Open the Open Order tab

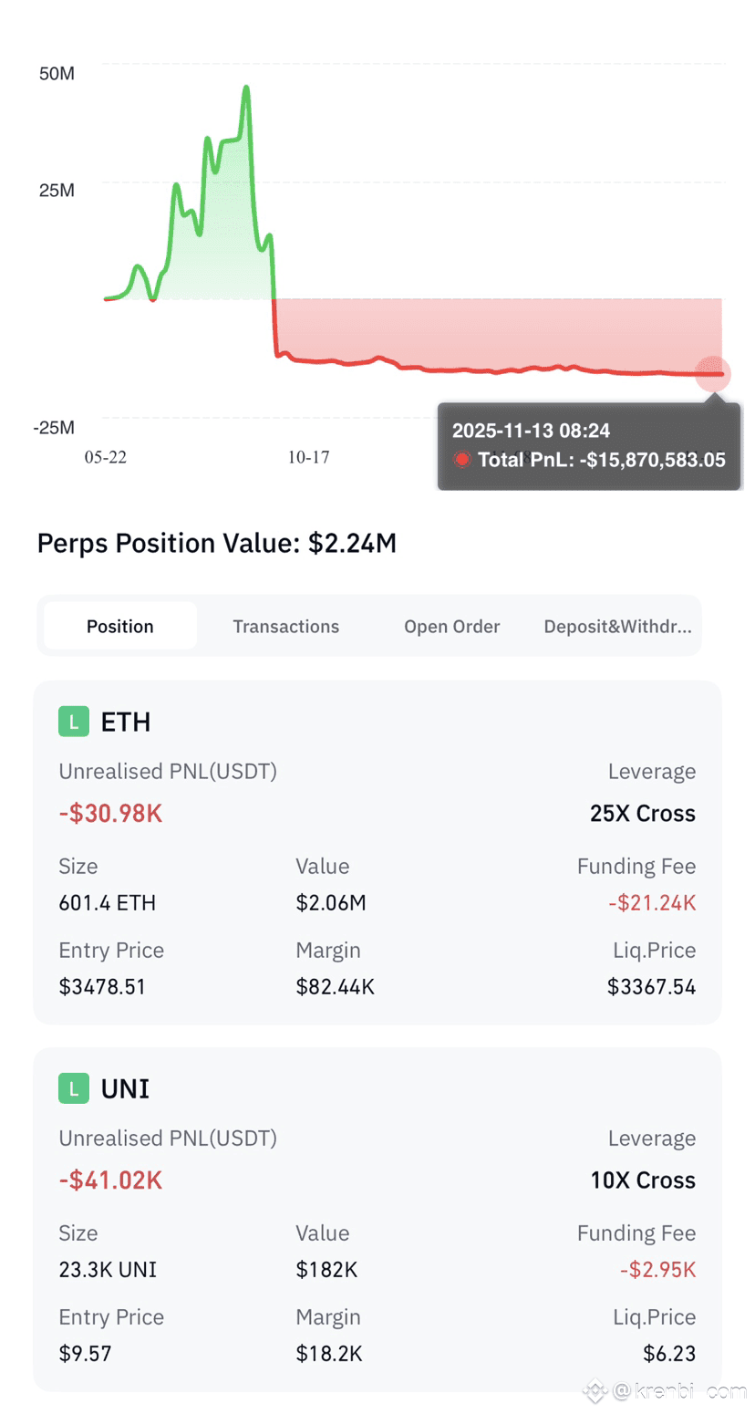pyautogui.click(x=452, y=627)
